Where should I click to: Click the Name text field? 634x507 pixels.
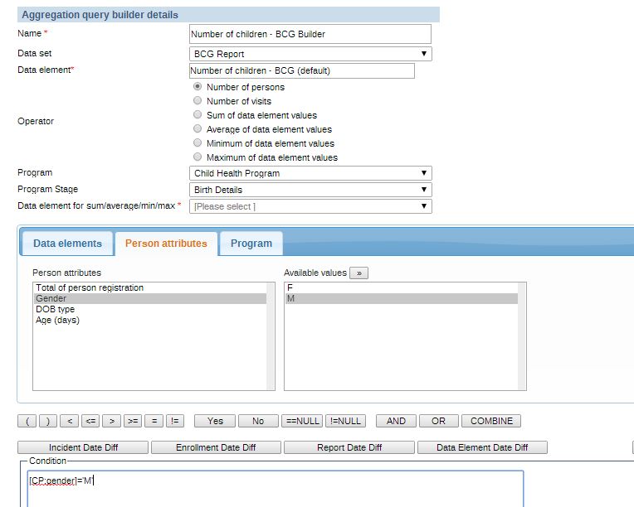310,34
